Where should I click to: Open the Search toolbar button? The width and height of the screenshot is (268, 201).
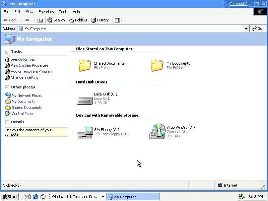56,20
